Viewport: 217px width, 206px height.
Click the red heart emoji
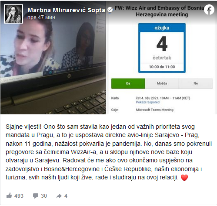point(184,178)
